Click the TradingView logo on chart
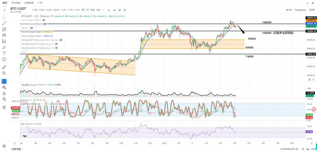Screen dimensions: 317x152 click(25, 136)
